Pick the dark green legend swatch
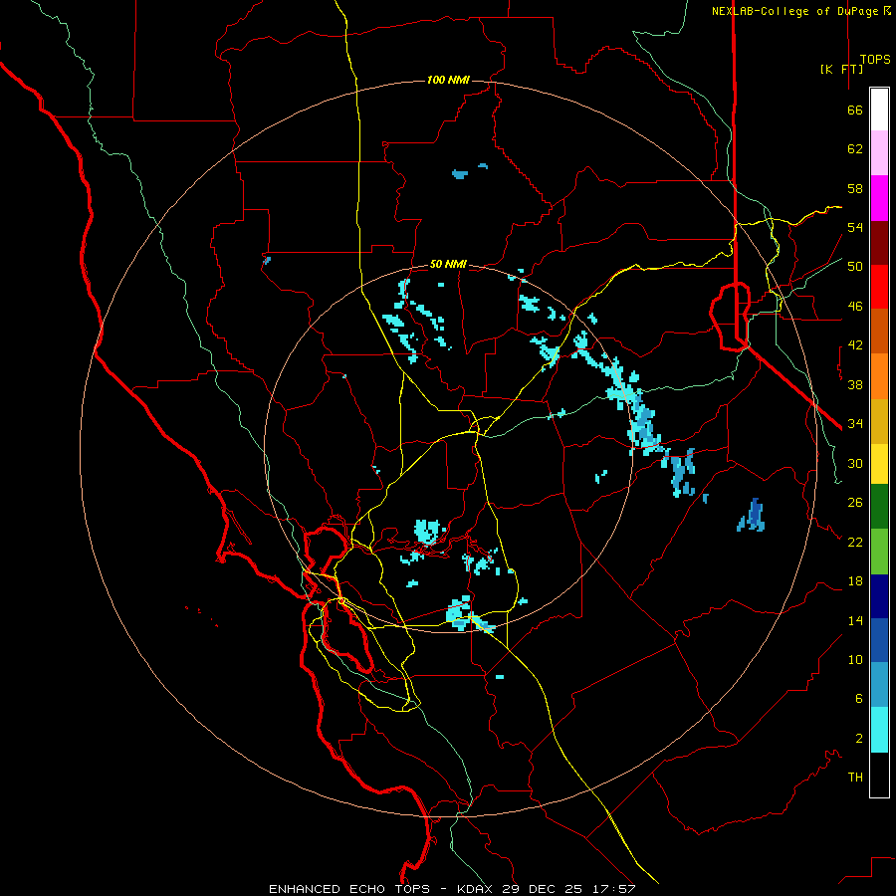Viewport: 896px width, 896px height. [879, 507]
